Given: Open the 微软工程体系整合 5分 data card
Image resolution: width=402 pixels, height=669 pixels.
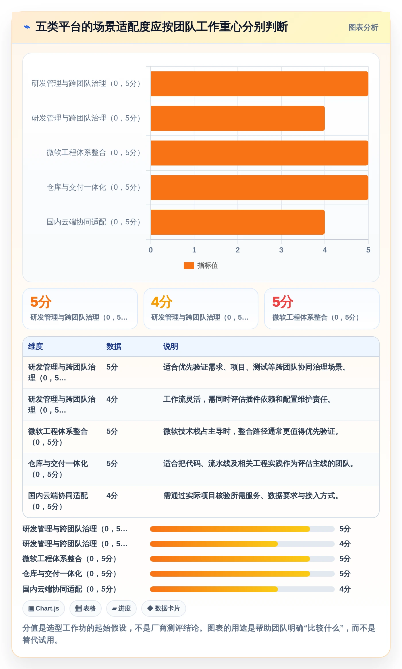Looking at the screenshot, I should click(x=322, y=309).
